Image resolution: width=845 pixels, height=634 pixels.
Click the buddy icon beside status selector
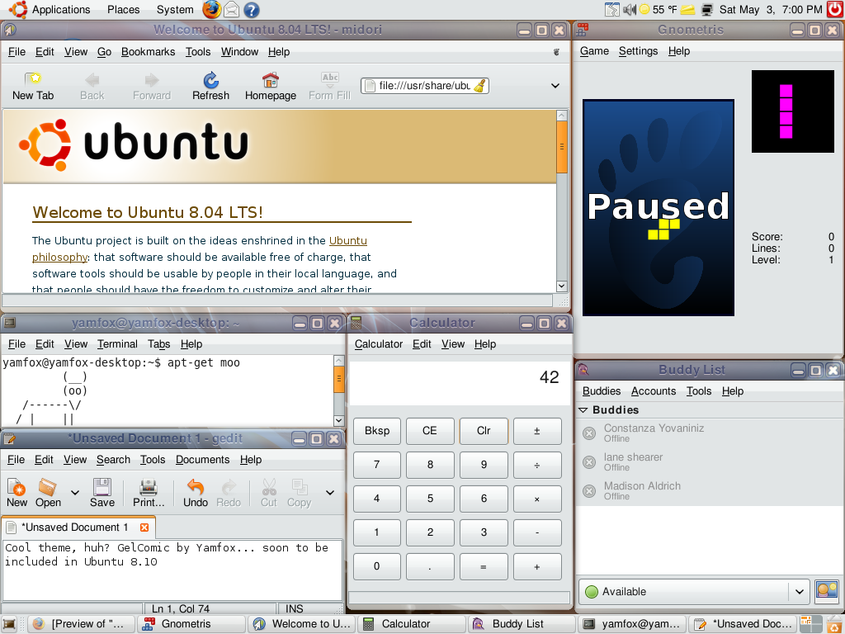tap(826, 591)
